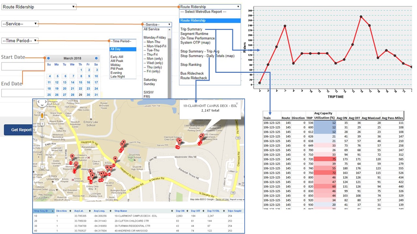The height and width of the screenshot is (234, 417).
Task: Pick Sunday in service list
Action: click(149, 84)
